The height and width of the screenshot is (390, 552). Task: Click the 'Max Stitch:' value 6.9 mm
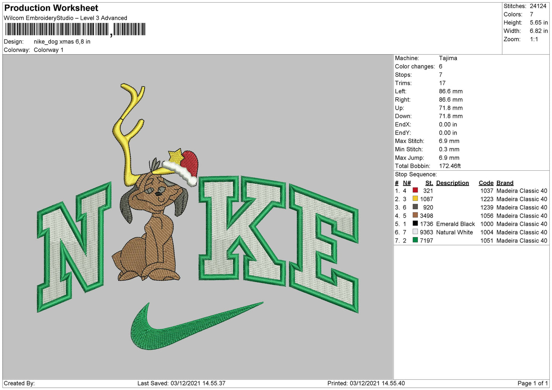click(x=449, y=141)
